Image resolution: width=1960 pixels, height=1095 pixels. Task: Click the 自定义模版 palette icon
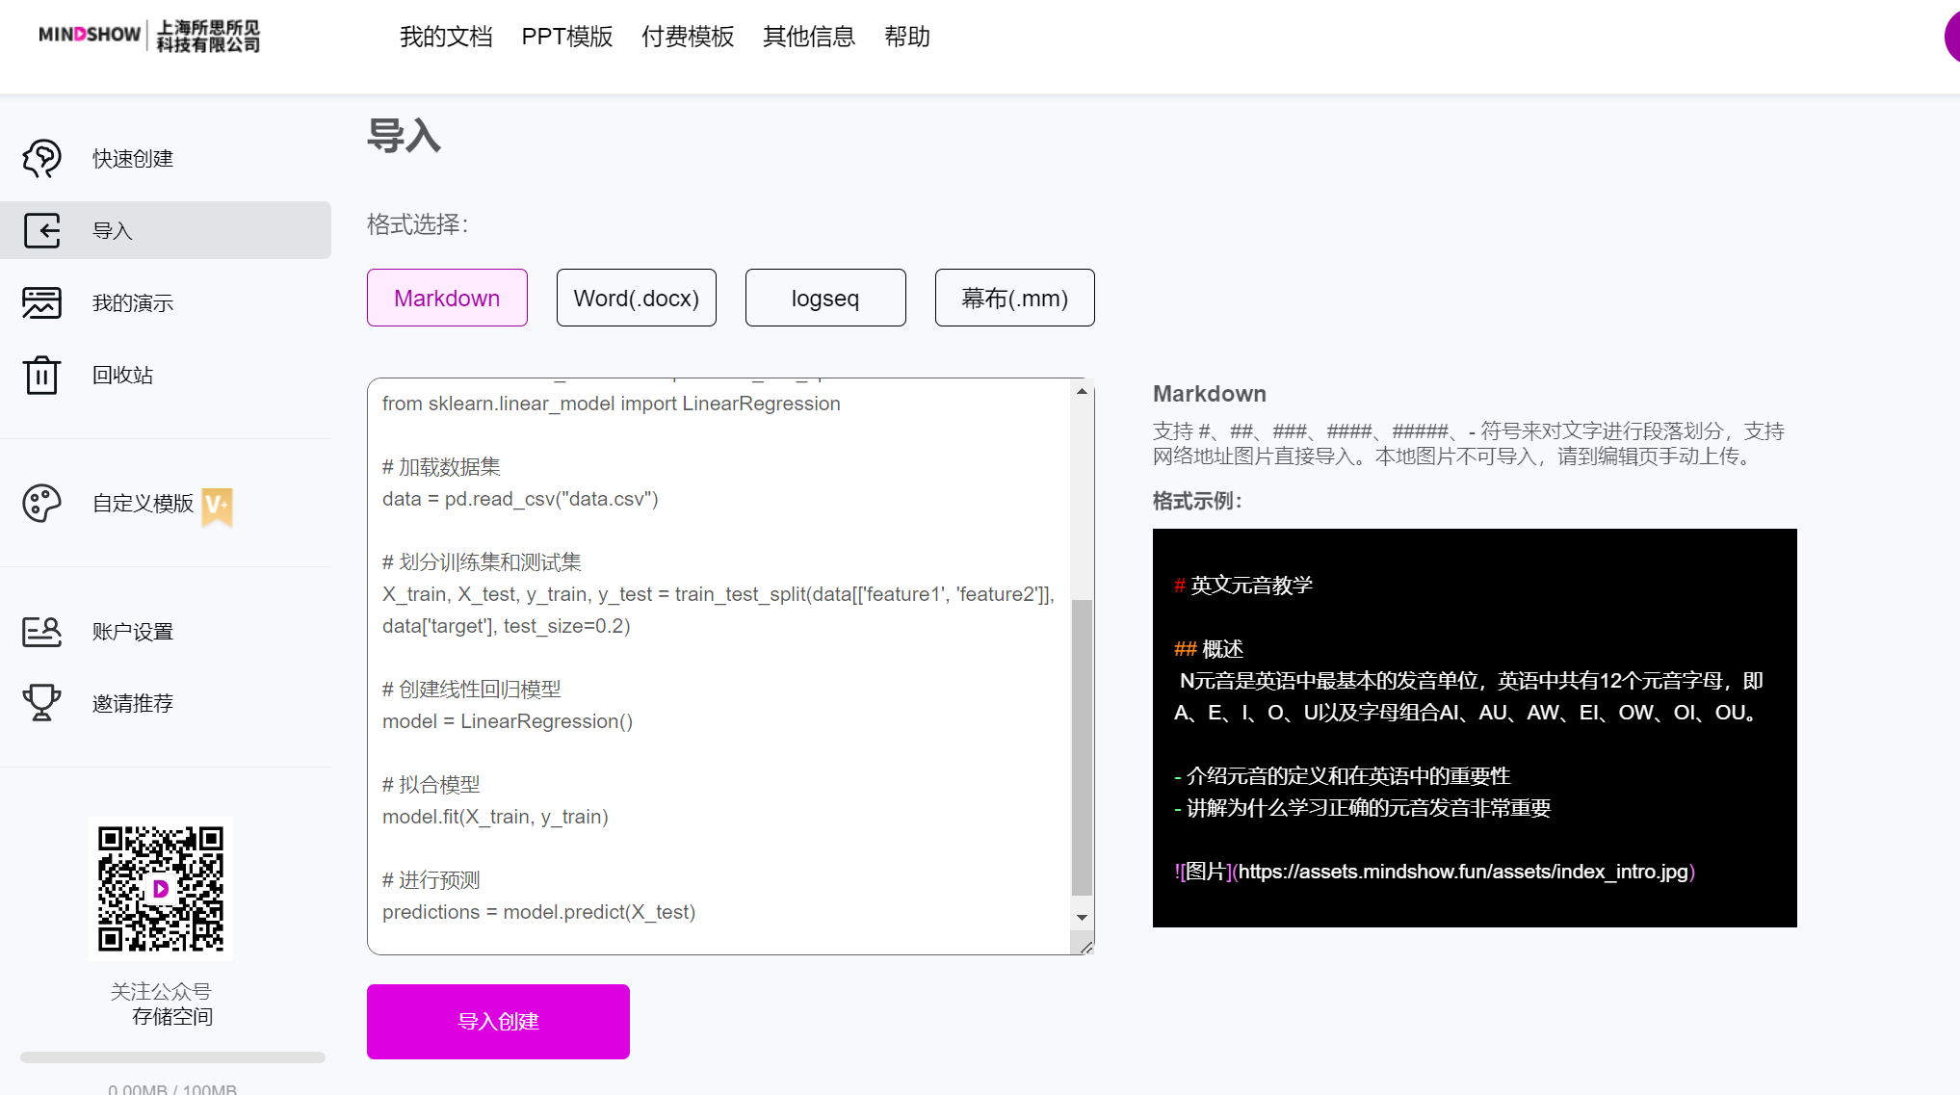(x=40, y=503)
